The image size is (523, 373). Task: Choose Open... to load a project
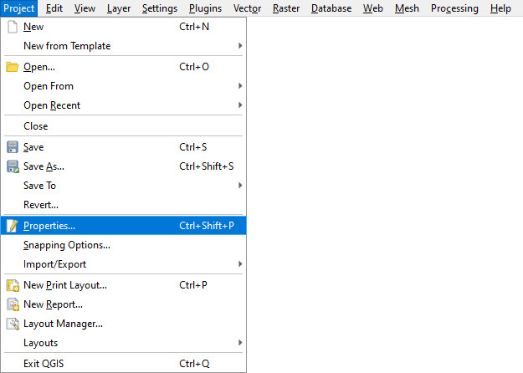[x=123, y=67]
